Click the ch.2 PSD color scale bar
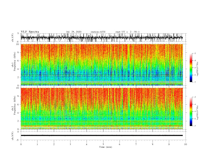Viewport: 209px width, 162px height. click(191, 111)
